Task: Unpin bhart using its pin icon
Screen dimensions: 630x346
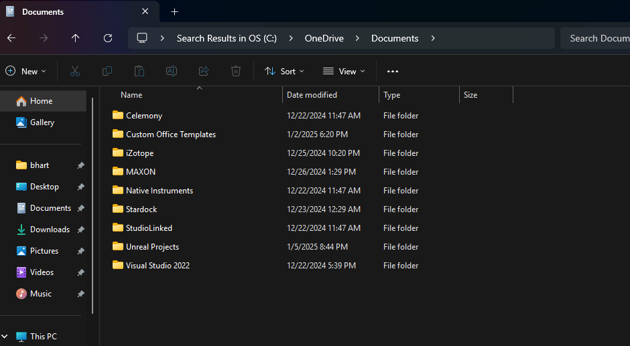Action: (80, 165)
